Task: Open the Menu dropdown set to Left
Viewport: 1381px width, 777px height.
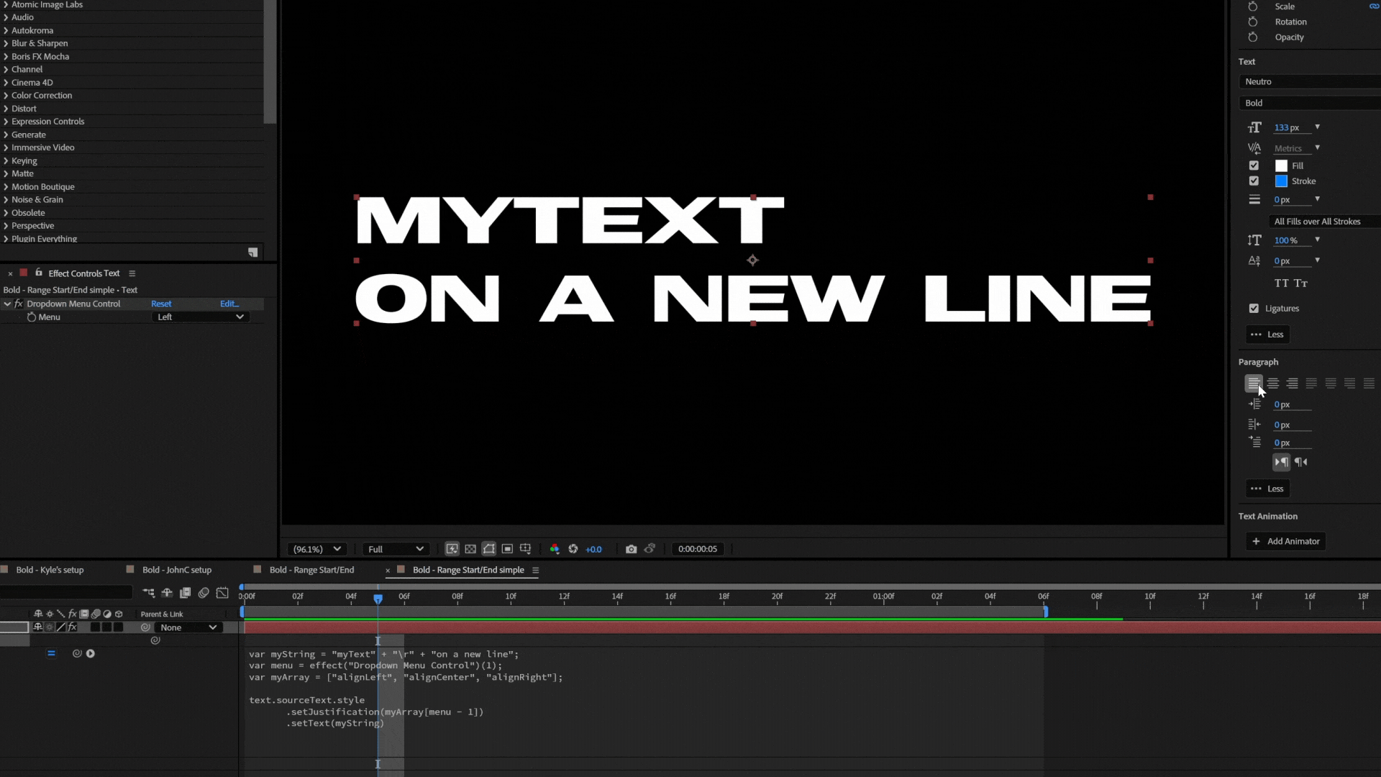Action: (x=201, y=317)
